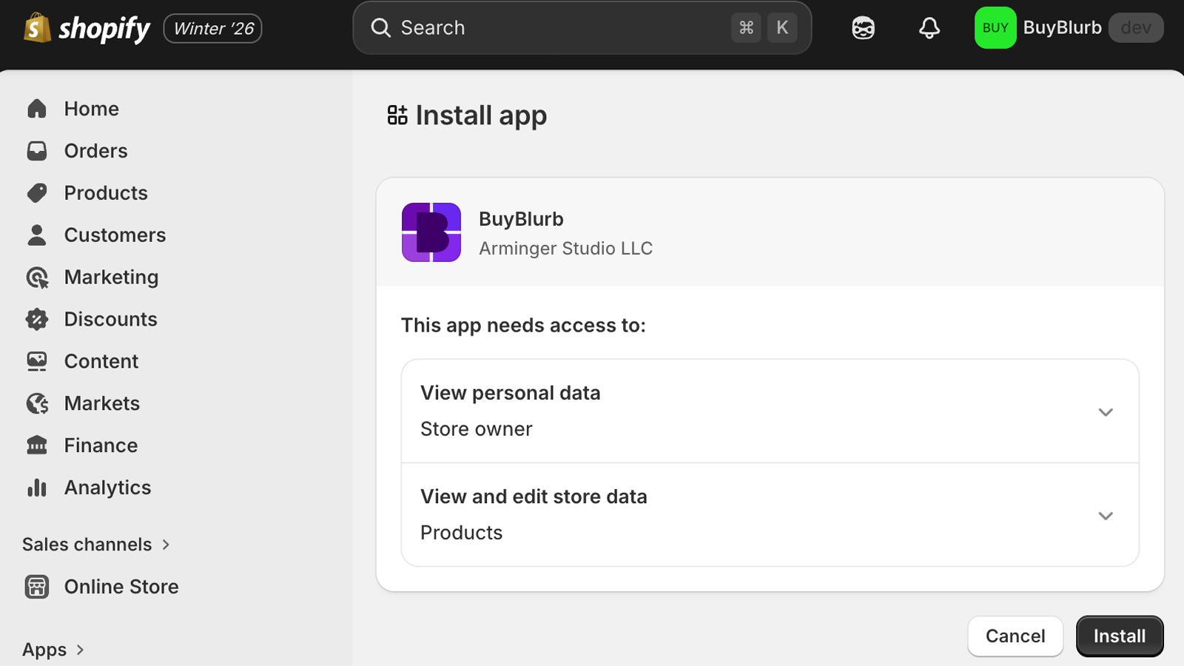Click the Marketing megaphone icon
The height and width of the screenshot is (666, 1184).
36,277
